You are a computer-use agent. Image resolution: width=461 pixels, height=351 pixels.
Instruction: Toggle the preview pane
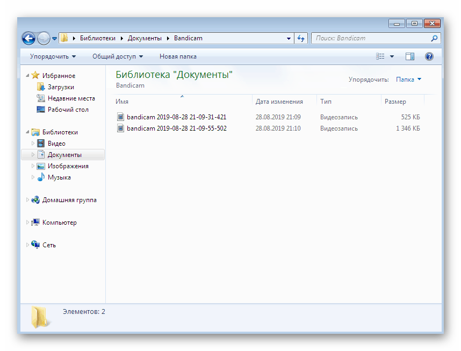pyautogui.click(x=410, y=56)
